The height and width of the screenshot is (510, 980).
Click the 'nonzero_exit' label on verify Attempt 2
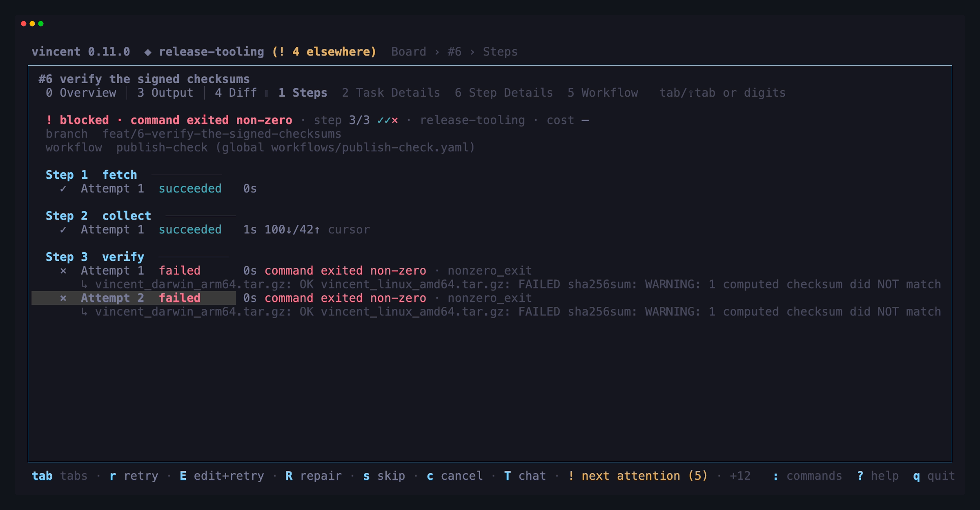point(490,298)
